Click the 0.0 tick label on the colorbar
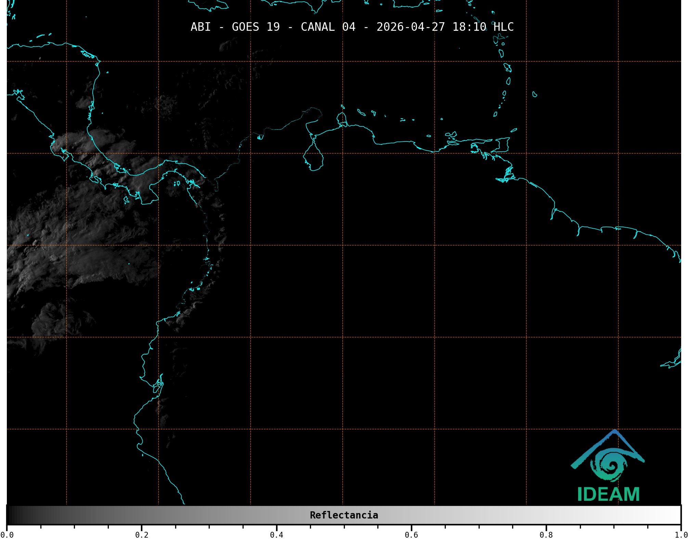 [7, 535]
